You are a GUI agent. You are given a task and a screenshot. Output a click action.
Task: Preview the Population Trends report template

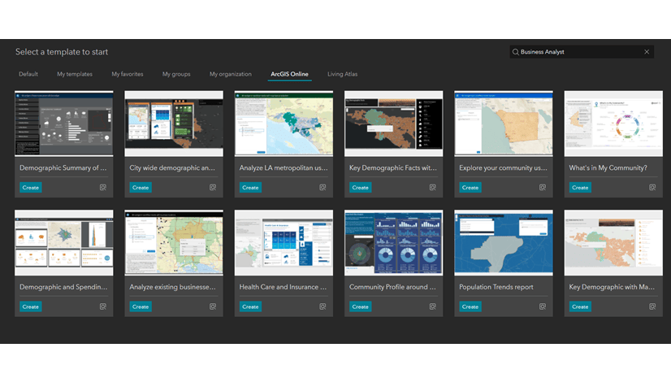coord(543,306)
